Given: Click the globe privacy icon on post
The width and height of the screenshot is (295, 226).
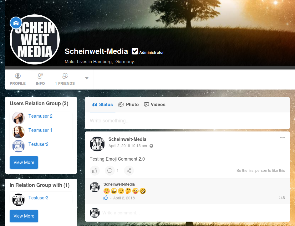Looking at the screenshot, I should click(x=151, y=146).
